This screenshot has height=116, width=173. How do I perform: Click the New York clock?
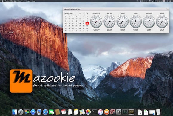[x=109, y=22]
